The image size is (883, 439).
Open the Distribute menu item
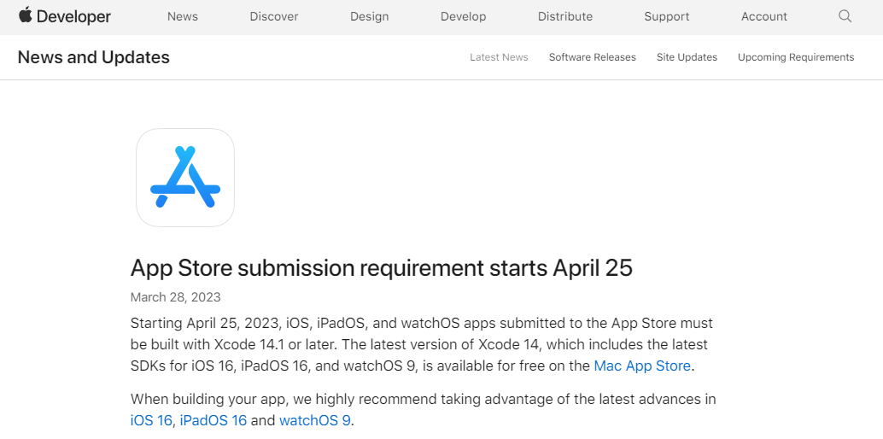[x=564, y=16]
